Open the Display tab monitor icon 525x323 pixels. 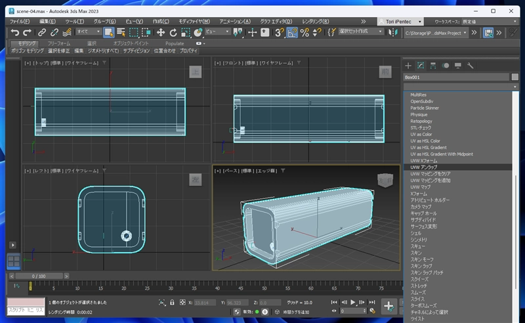(x=457, y=66)
